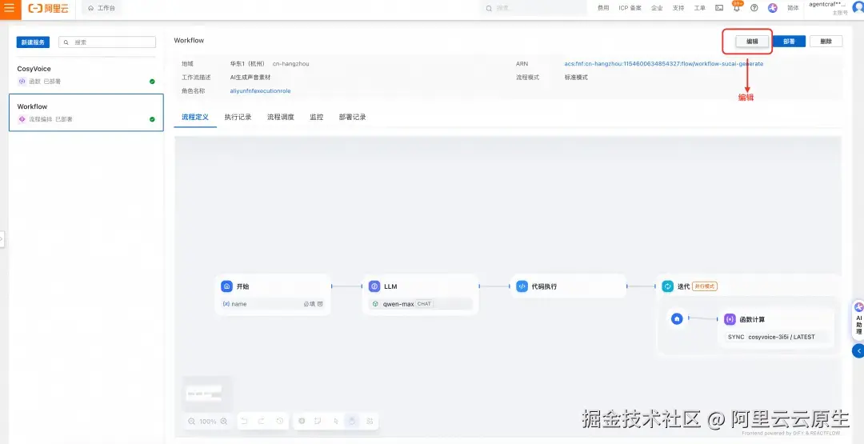Image resolution: width=864 pixels, height=444 pixels.
Task: Open notifications bell with 99+ badge
Action: (737, 7)
